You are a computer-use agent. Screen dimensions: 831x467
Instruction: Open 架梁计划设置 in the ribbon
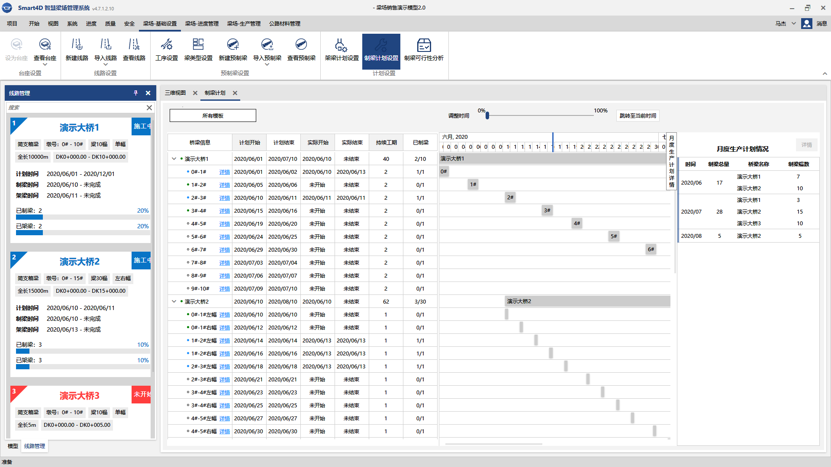tap(341, 50)
